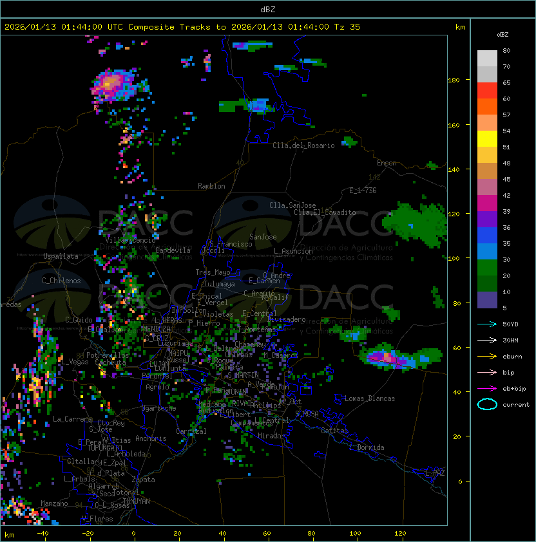The width and height of the screenshot is (536, 542).
Task: Click the CIla.SanJose map label
Action: coord(292,205)
